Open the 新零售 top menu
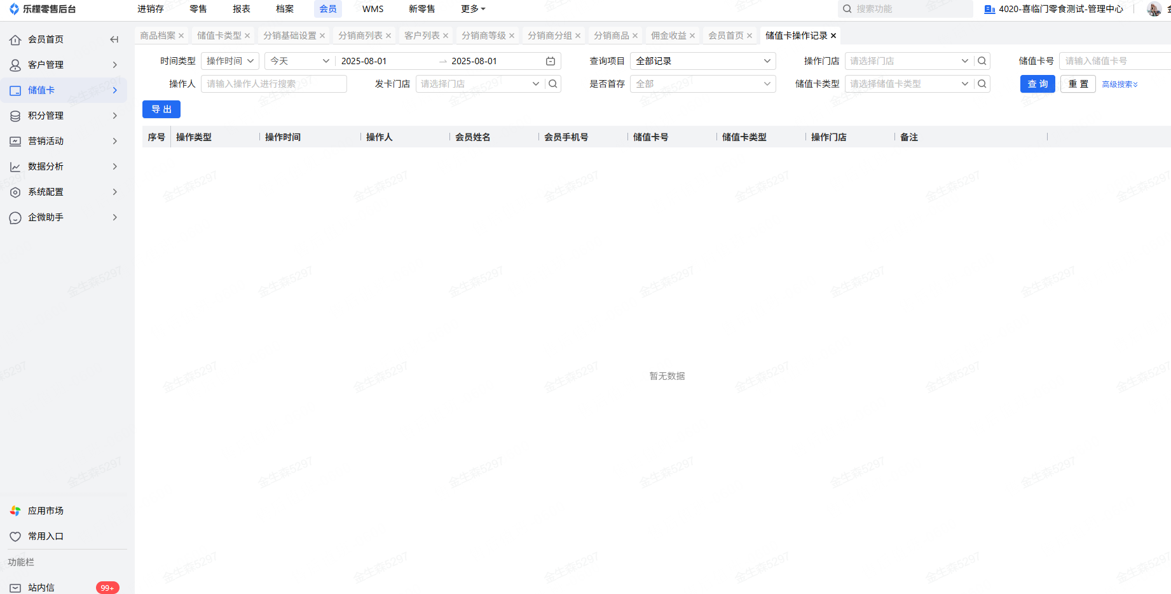 [422, 9]
